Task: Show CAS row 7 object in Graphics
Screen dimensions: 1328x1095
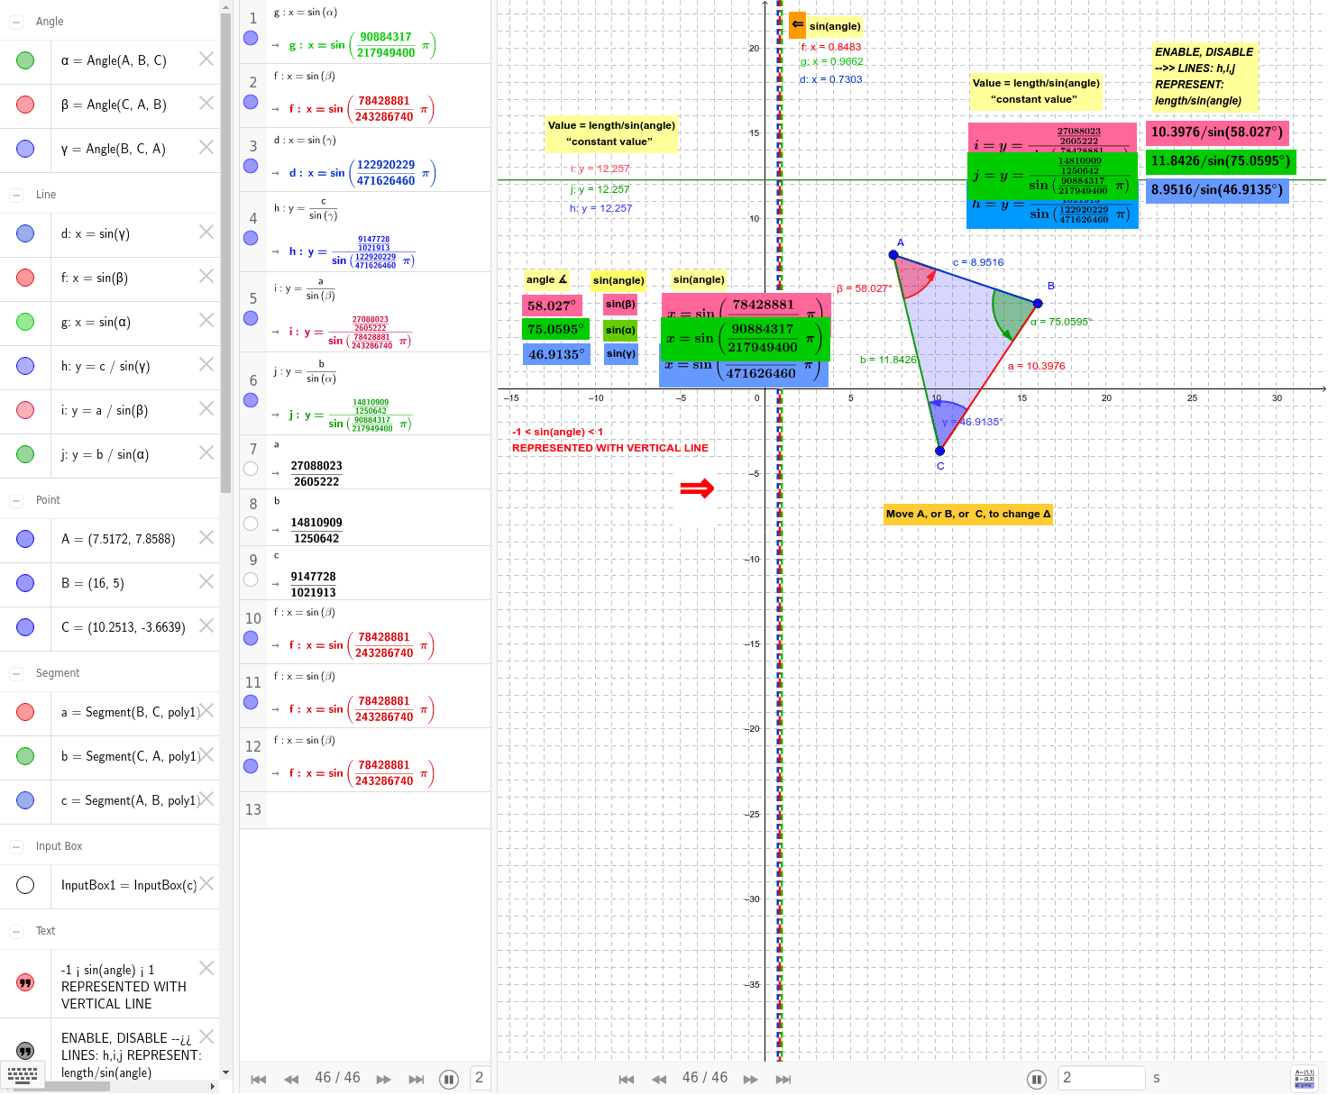Action: point(251,469)
